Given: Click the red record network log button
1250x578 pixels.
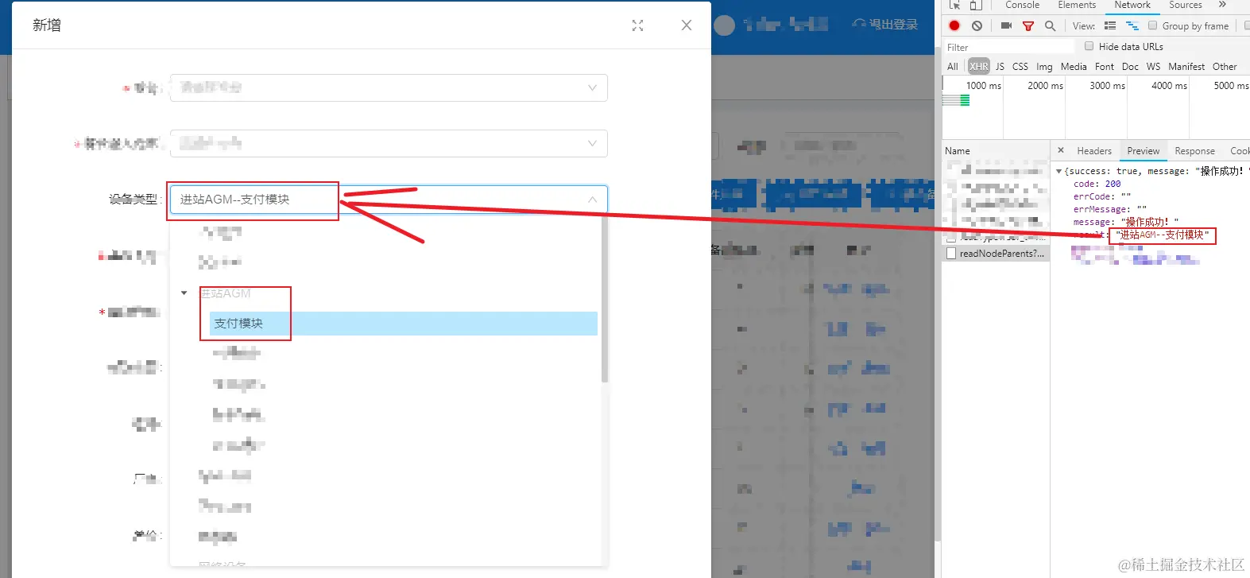Looking at the screenshot, I should pyautogui.click(x=954, y=25).
